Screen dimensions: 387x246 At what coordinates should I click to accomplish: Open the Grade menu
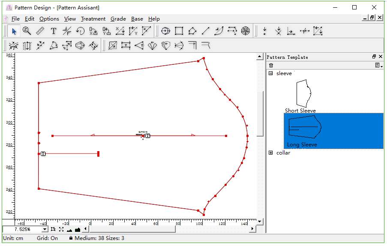118,19
